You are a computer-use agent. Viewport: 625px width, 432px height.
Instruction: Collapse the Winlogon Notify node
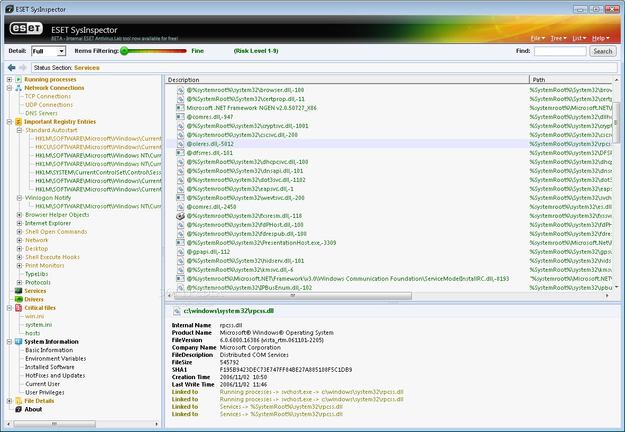[19, 198]
